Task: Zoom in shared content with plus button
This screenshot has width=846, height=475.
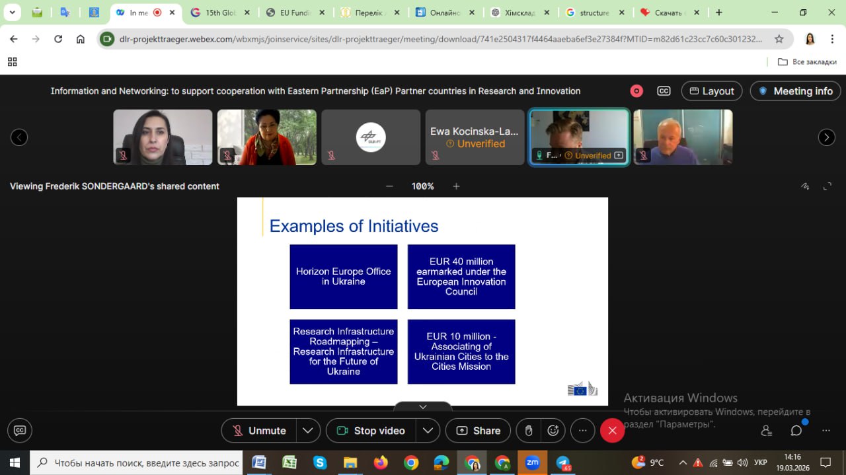Action: tap(456, 186)
